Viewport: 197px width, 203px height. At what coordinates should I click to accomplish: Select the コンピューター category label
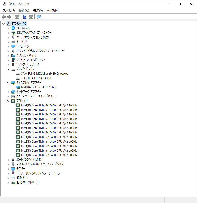coord(24,46)
